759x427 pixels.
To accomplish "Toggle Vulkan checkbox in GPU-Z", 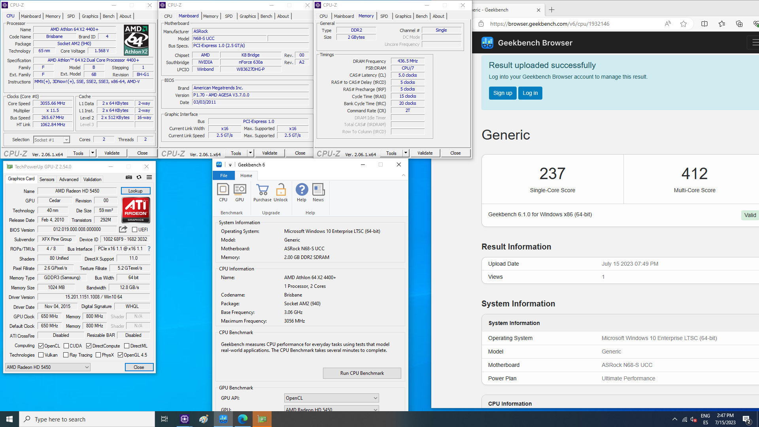I will (x=41, y=355).
